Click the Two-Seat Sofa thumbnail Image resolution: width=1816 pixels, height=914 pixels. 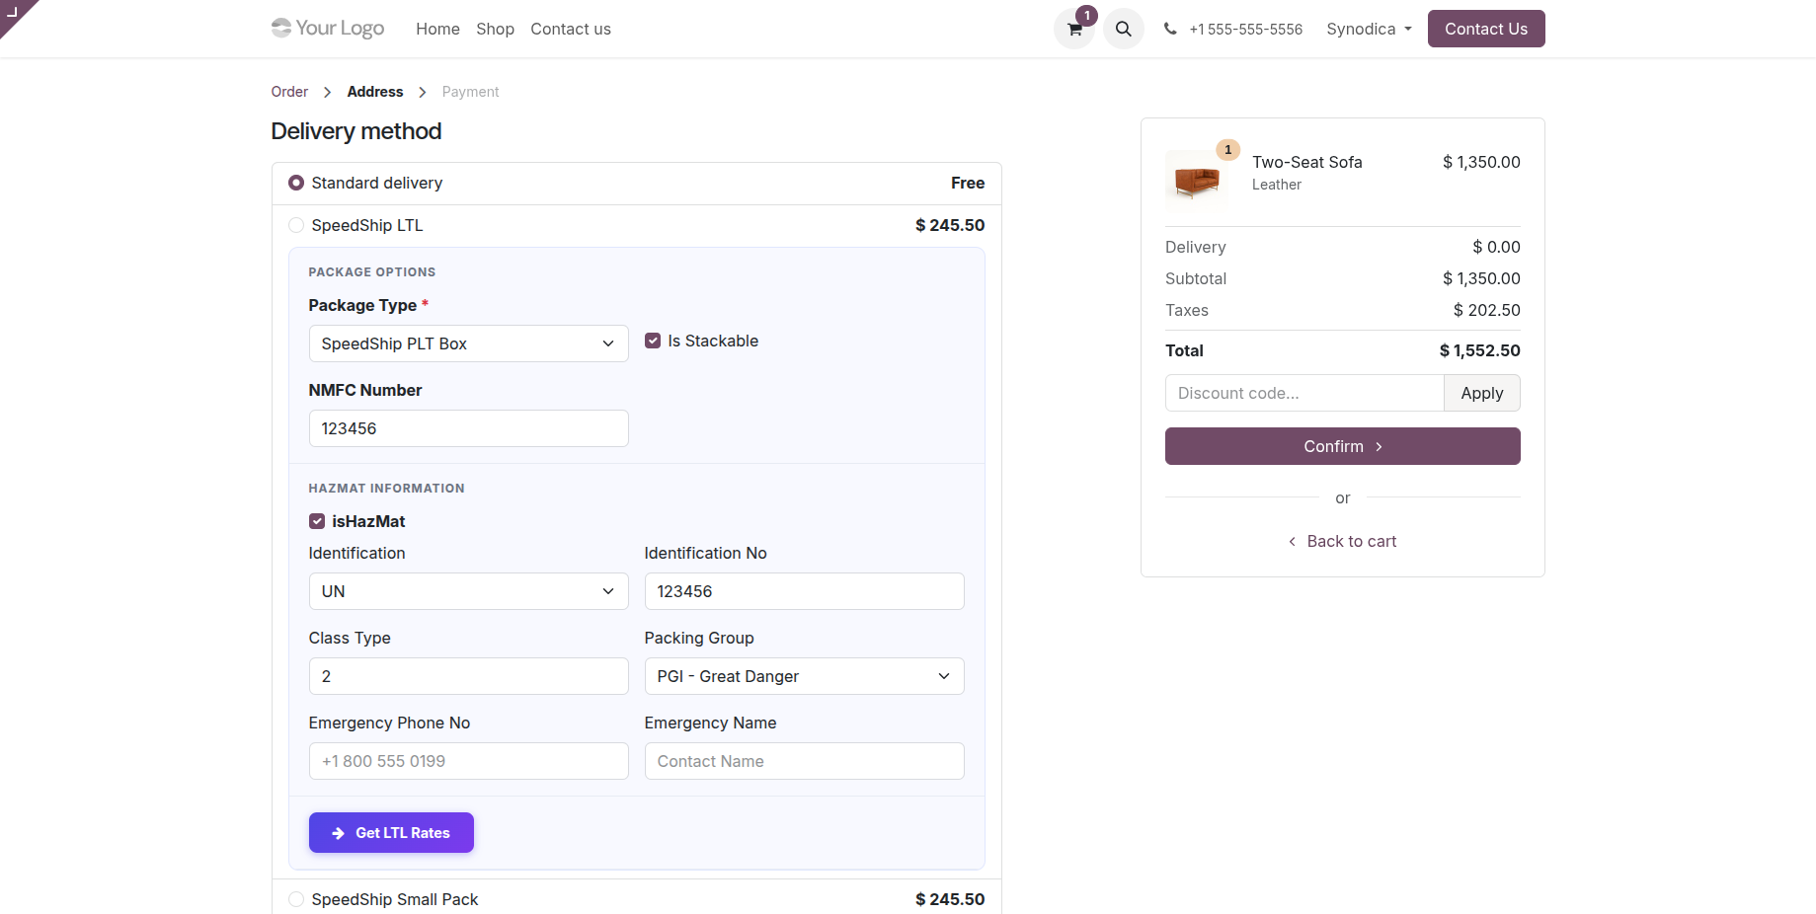tap(1197, 181)
